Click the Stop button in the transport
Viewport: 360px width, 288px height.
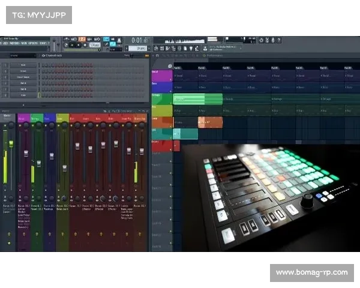78,44
